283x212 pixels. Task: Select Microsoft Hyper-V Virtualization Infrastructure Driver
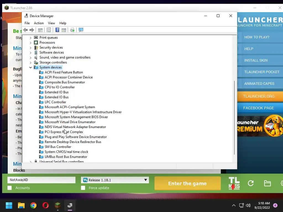[x=83, y=112]
